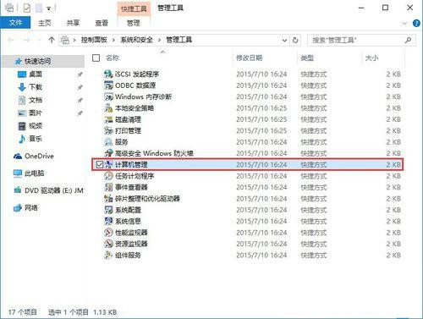Screen dimensions: 423x319
Task: Switch to the 查看 ribbon tab
Action: (x=102, y=23)
